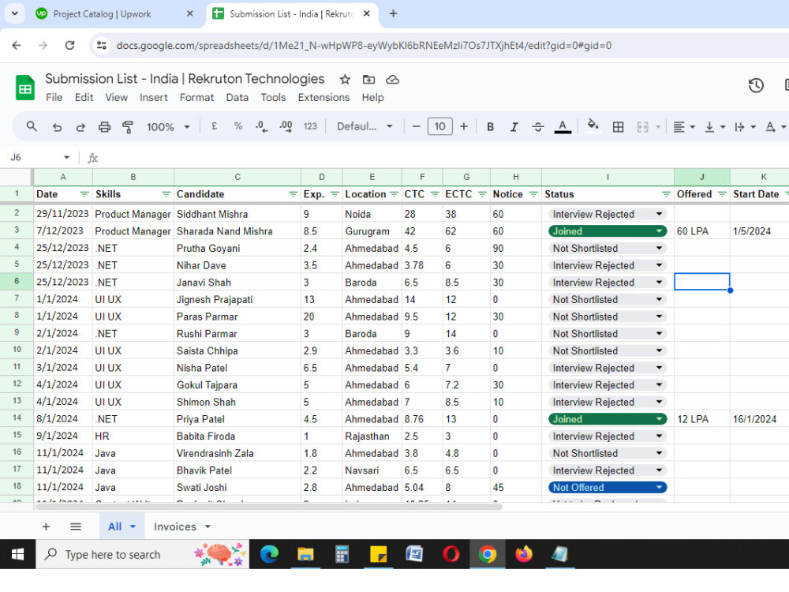Click the Move to folder icon

point(368,80)
